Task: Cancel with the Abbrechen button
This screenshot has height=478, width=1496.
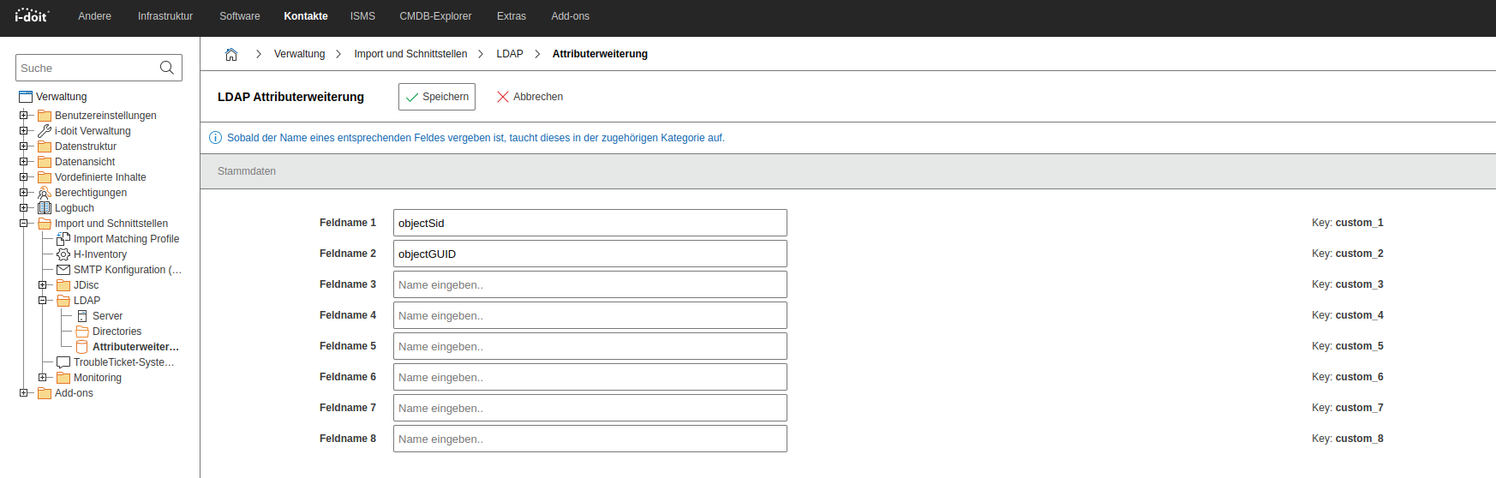Action: pyautogui.click(x=530, y=97)
